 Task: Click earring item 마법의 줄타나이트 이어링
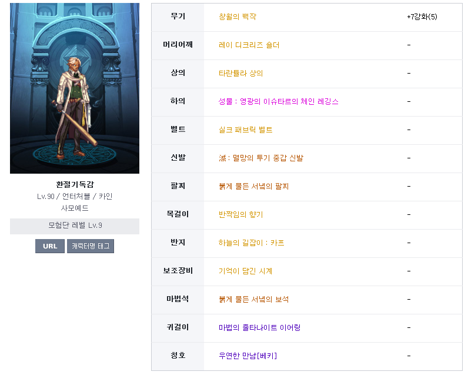[259, 327]
